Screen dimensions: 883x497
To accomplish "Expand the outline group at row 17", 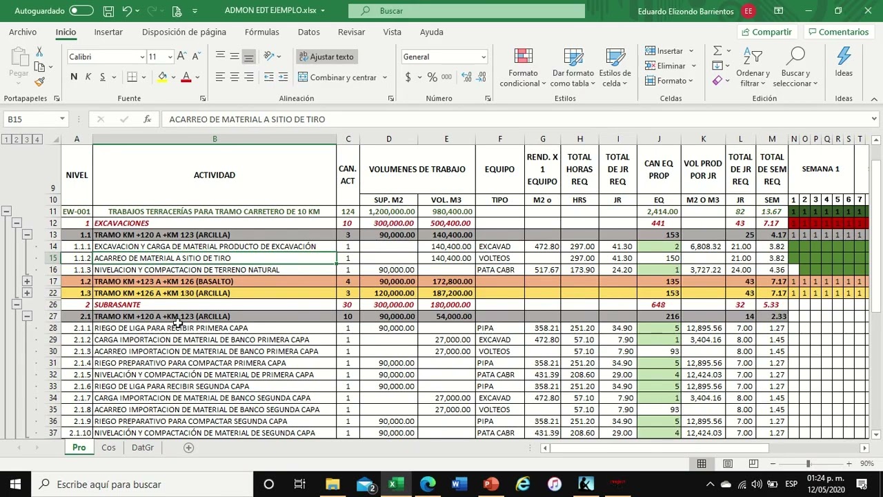I will click(x=26, y=281).
